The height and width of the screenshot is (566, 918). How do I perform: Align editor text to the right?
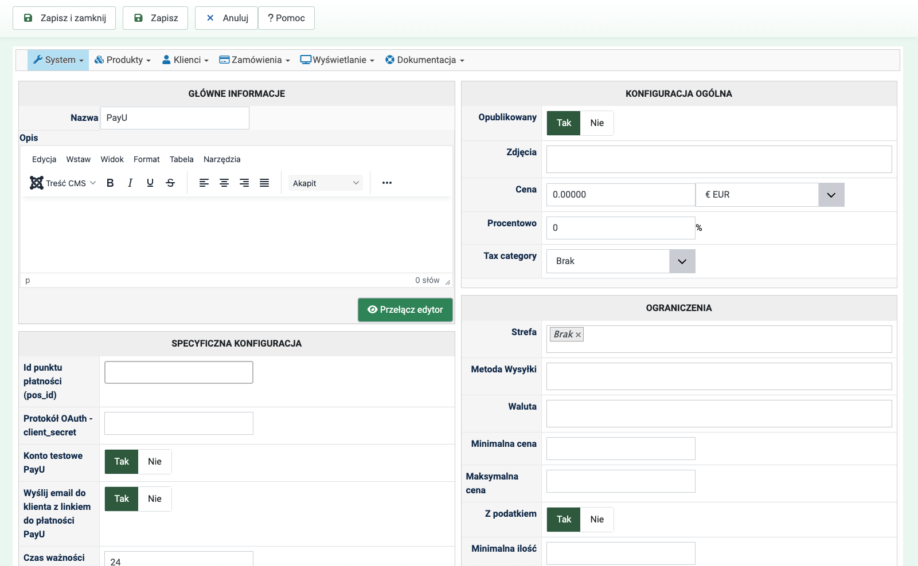tap(244, 183)
